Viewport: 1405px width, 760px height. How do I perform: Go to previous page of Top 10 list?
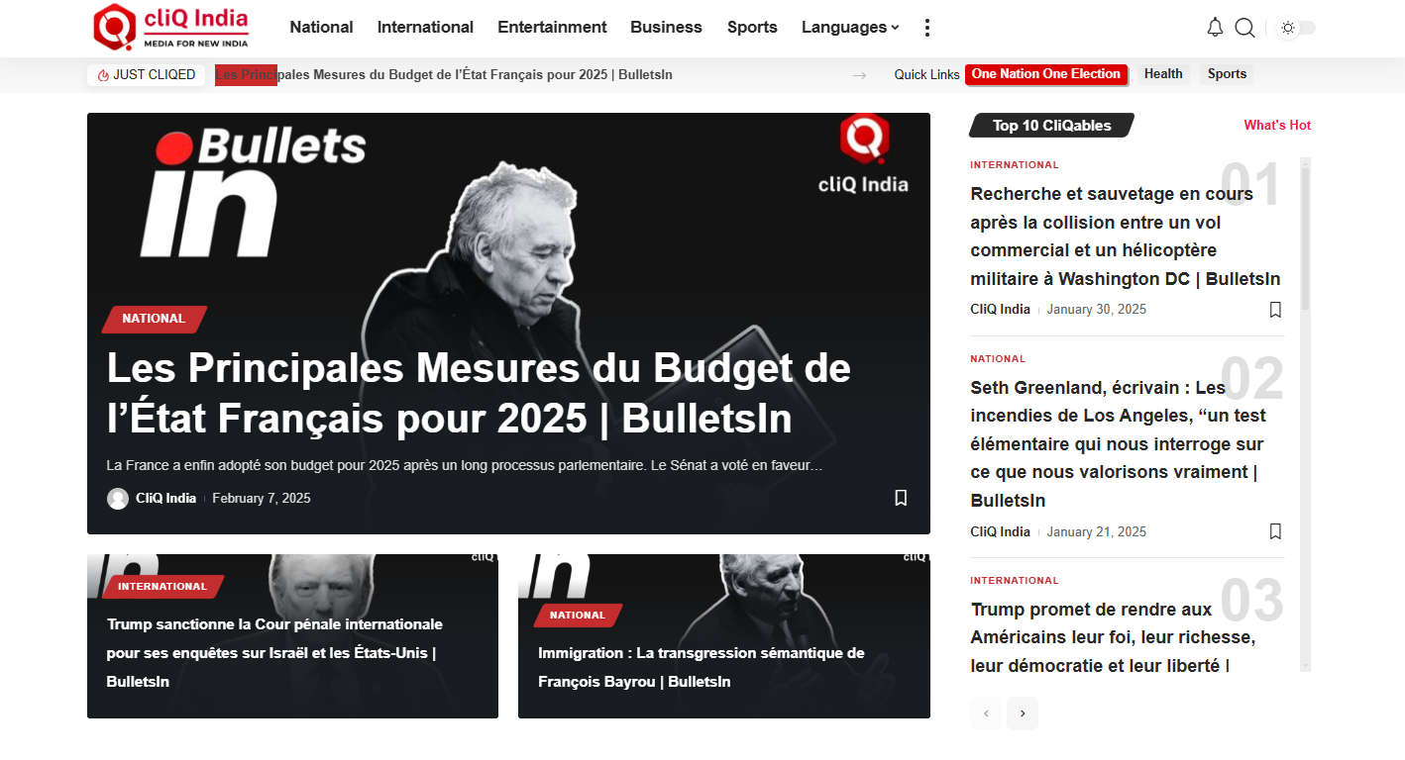pos(986,713)
